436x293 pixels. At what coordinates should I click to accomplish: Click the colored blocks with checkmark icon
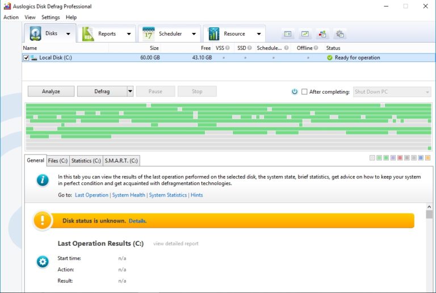322,34
